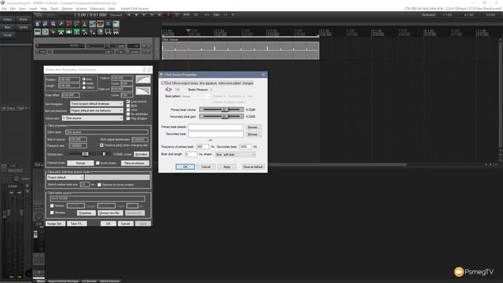Click Apply in Click Source Properties
This screenshot has width=503, height=283.
click(x=227, y=167)
